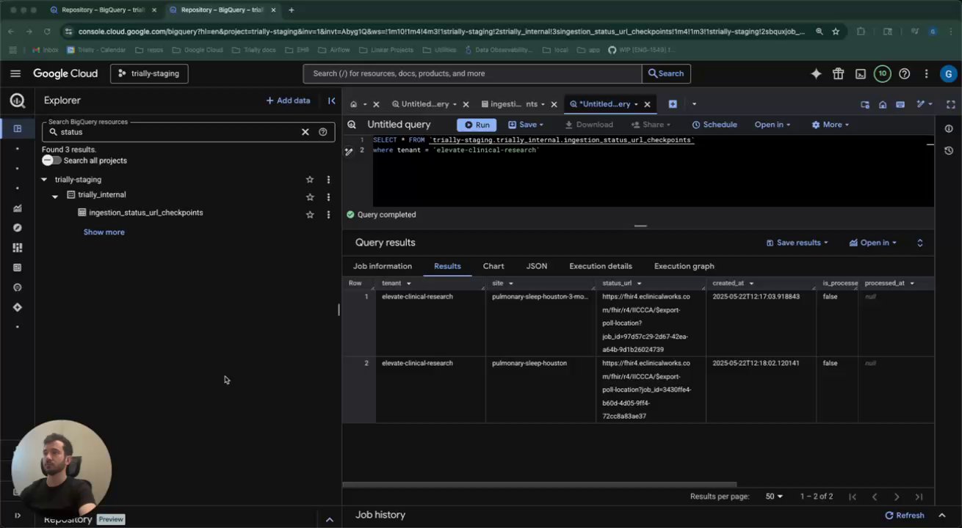Open the site column dropdown menu
Screen dimensions: 962x528
510,284
